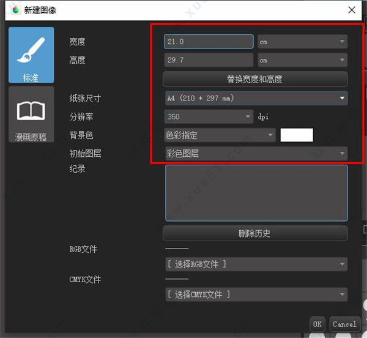Click the Cancel button
This screenshot has width=367, height=338.
point(344,324)
